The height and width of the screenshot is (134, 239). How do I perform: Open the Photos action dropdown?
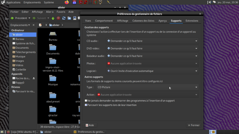152,64
